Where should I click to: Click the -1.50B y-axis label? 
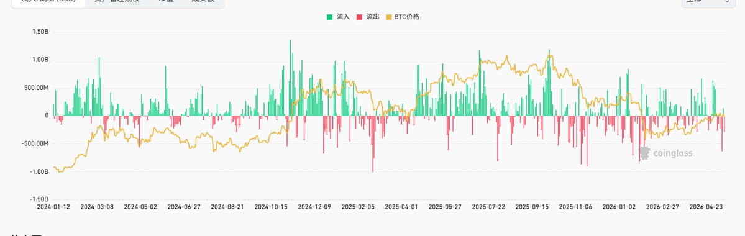pyautogui.click(x=40, y=199)
